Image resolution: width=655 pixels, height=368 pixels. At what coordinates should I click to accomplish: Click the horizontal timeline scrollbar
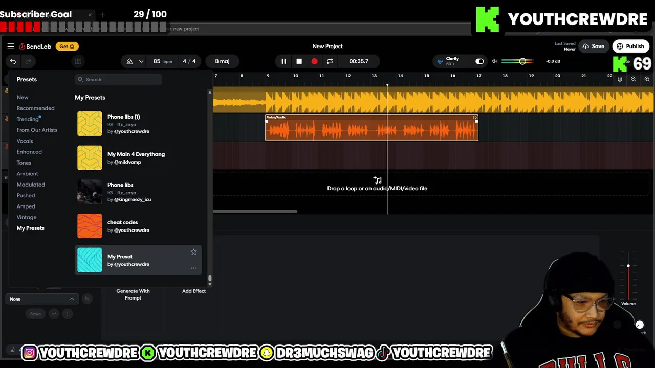tap(255, 211)
